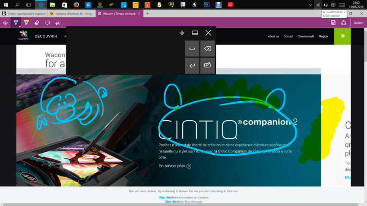Close the Wacom browser tab
Screen dimensions: 367x206
(139, 13)
